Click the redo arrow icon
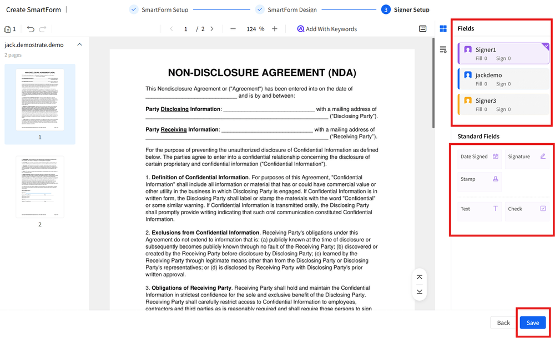 43,29
